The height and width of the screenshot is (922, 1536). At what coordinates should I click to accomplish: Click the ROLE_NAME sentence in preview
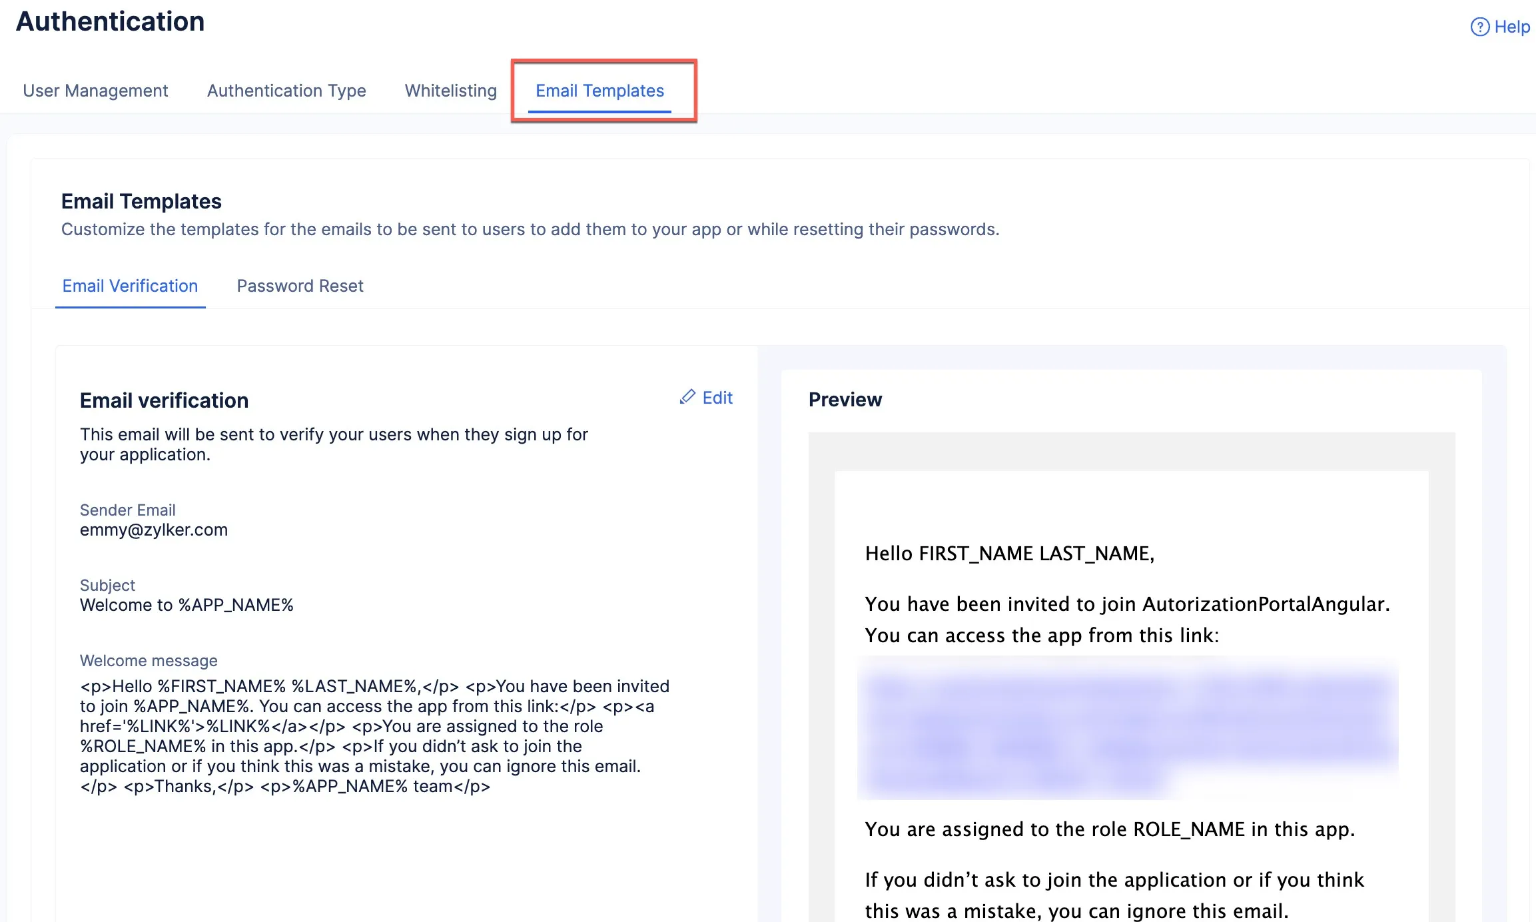1110,829
